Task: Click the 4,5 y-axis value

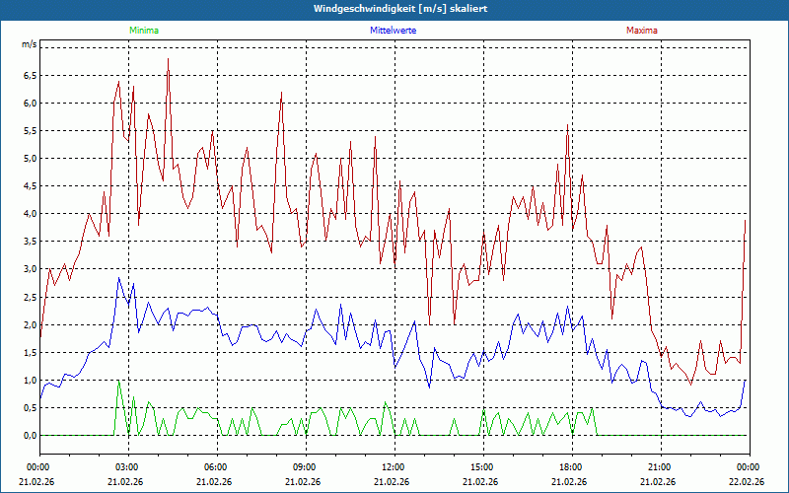Action: click(x=31, y=186)
